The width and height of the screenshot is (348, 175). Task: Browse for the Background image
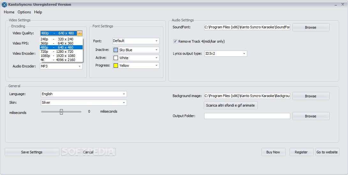coord(311,96)
